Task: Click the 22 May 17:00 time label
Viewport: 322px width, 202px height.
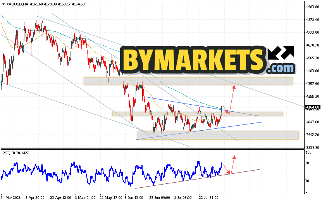Action: pos(111,198)
